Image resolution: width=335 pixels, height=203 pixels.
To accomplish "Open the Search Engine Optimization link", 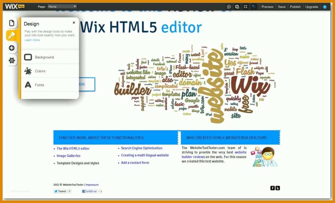I will coord(141,148).
